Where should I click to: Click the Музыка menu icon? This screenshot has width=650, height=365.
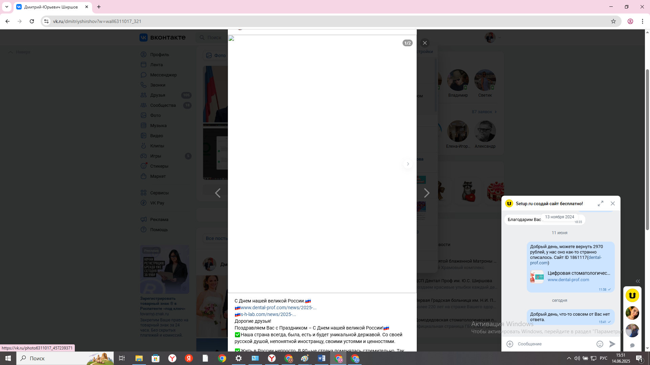pos(144,125)
